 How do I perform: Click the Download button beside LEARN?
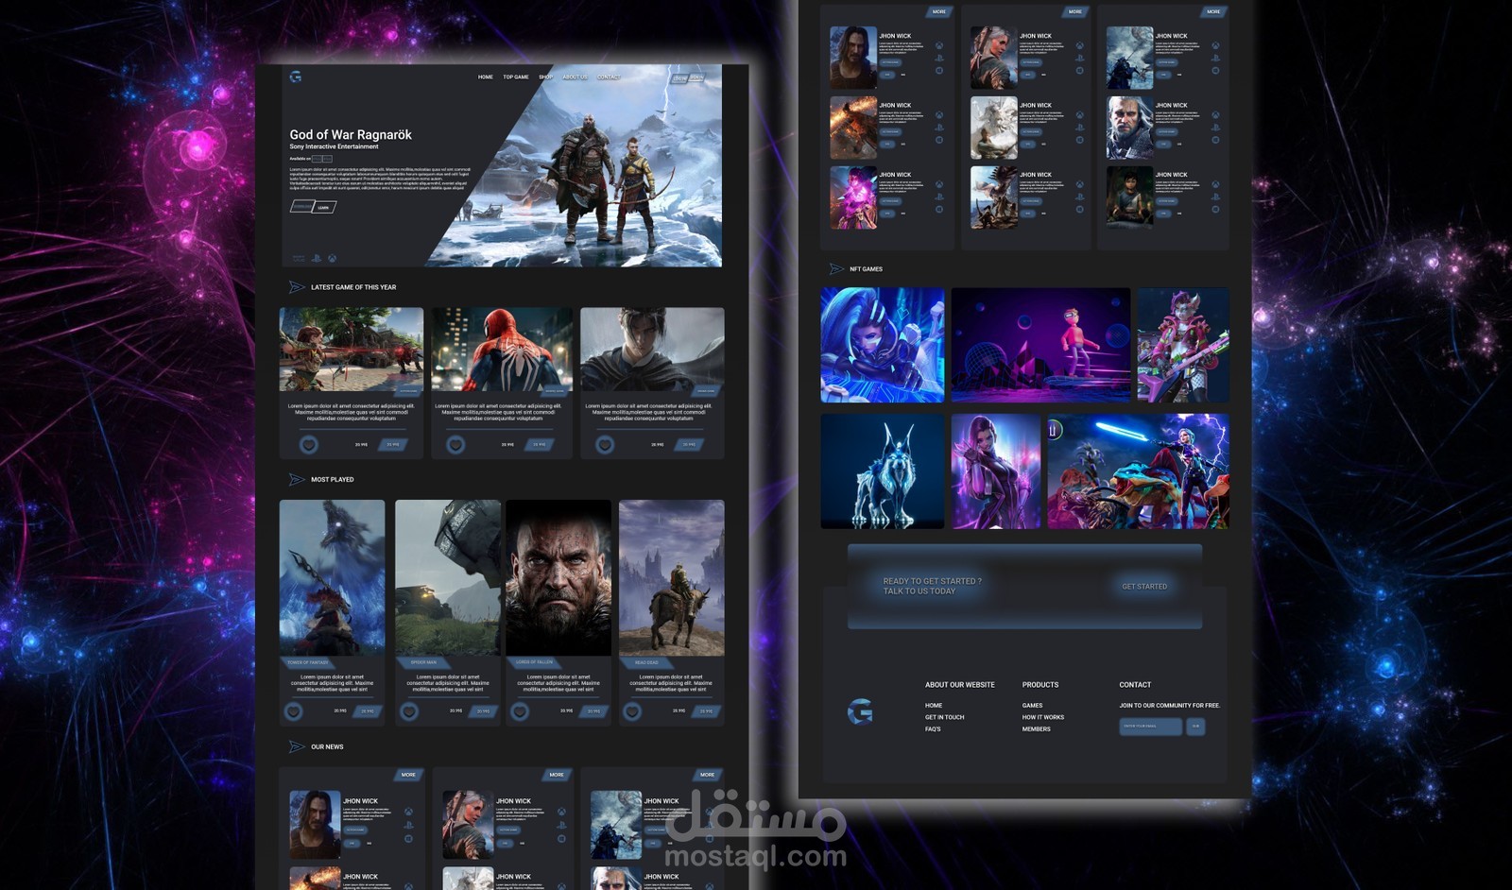pos(301,206)
